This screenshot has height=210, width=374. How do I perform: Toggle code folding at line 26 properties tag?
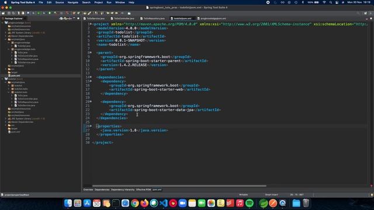[91, 126]
